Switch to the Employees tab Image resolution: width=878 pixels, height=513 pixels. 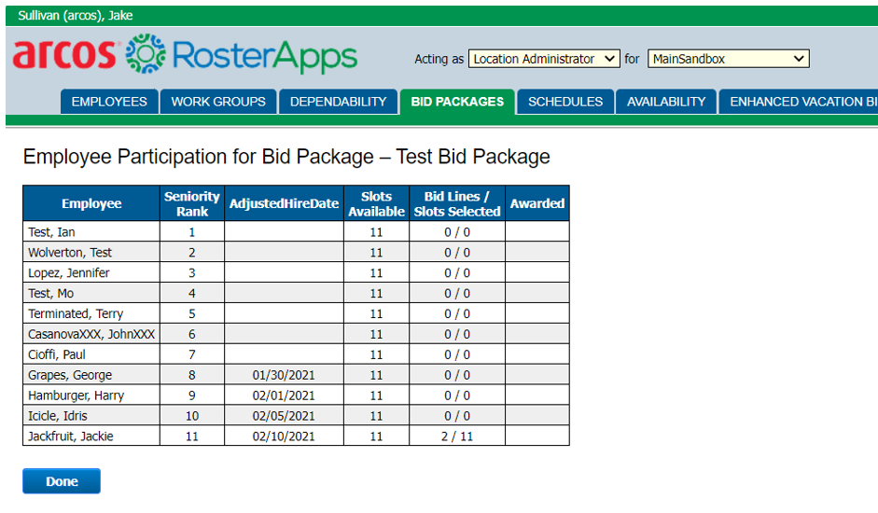(x=109, y=102)
